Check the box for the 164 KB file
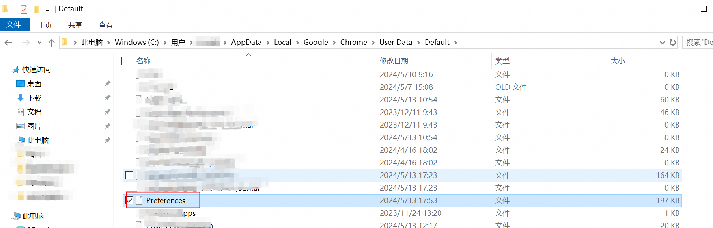The image size is (713, 228). tap(129, 175)
